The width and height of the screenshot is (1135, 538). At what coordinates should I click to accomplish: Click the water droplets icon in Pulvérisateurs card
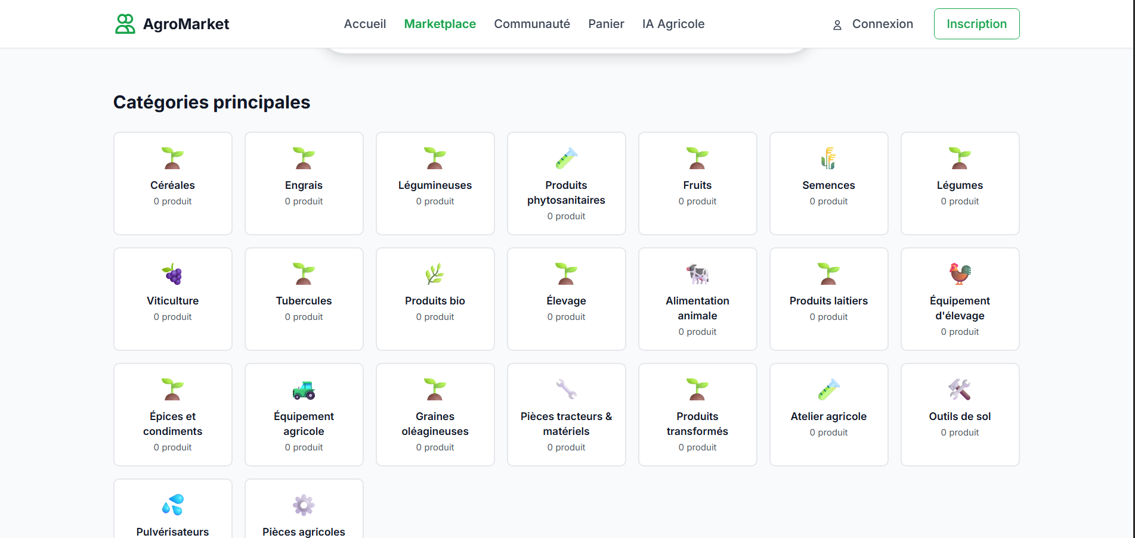click(173, 505)
